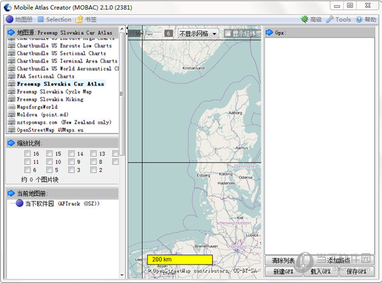Select MapsforgeWorld map source

coord(37,107)
